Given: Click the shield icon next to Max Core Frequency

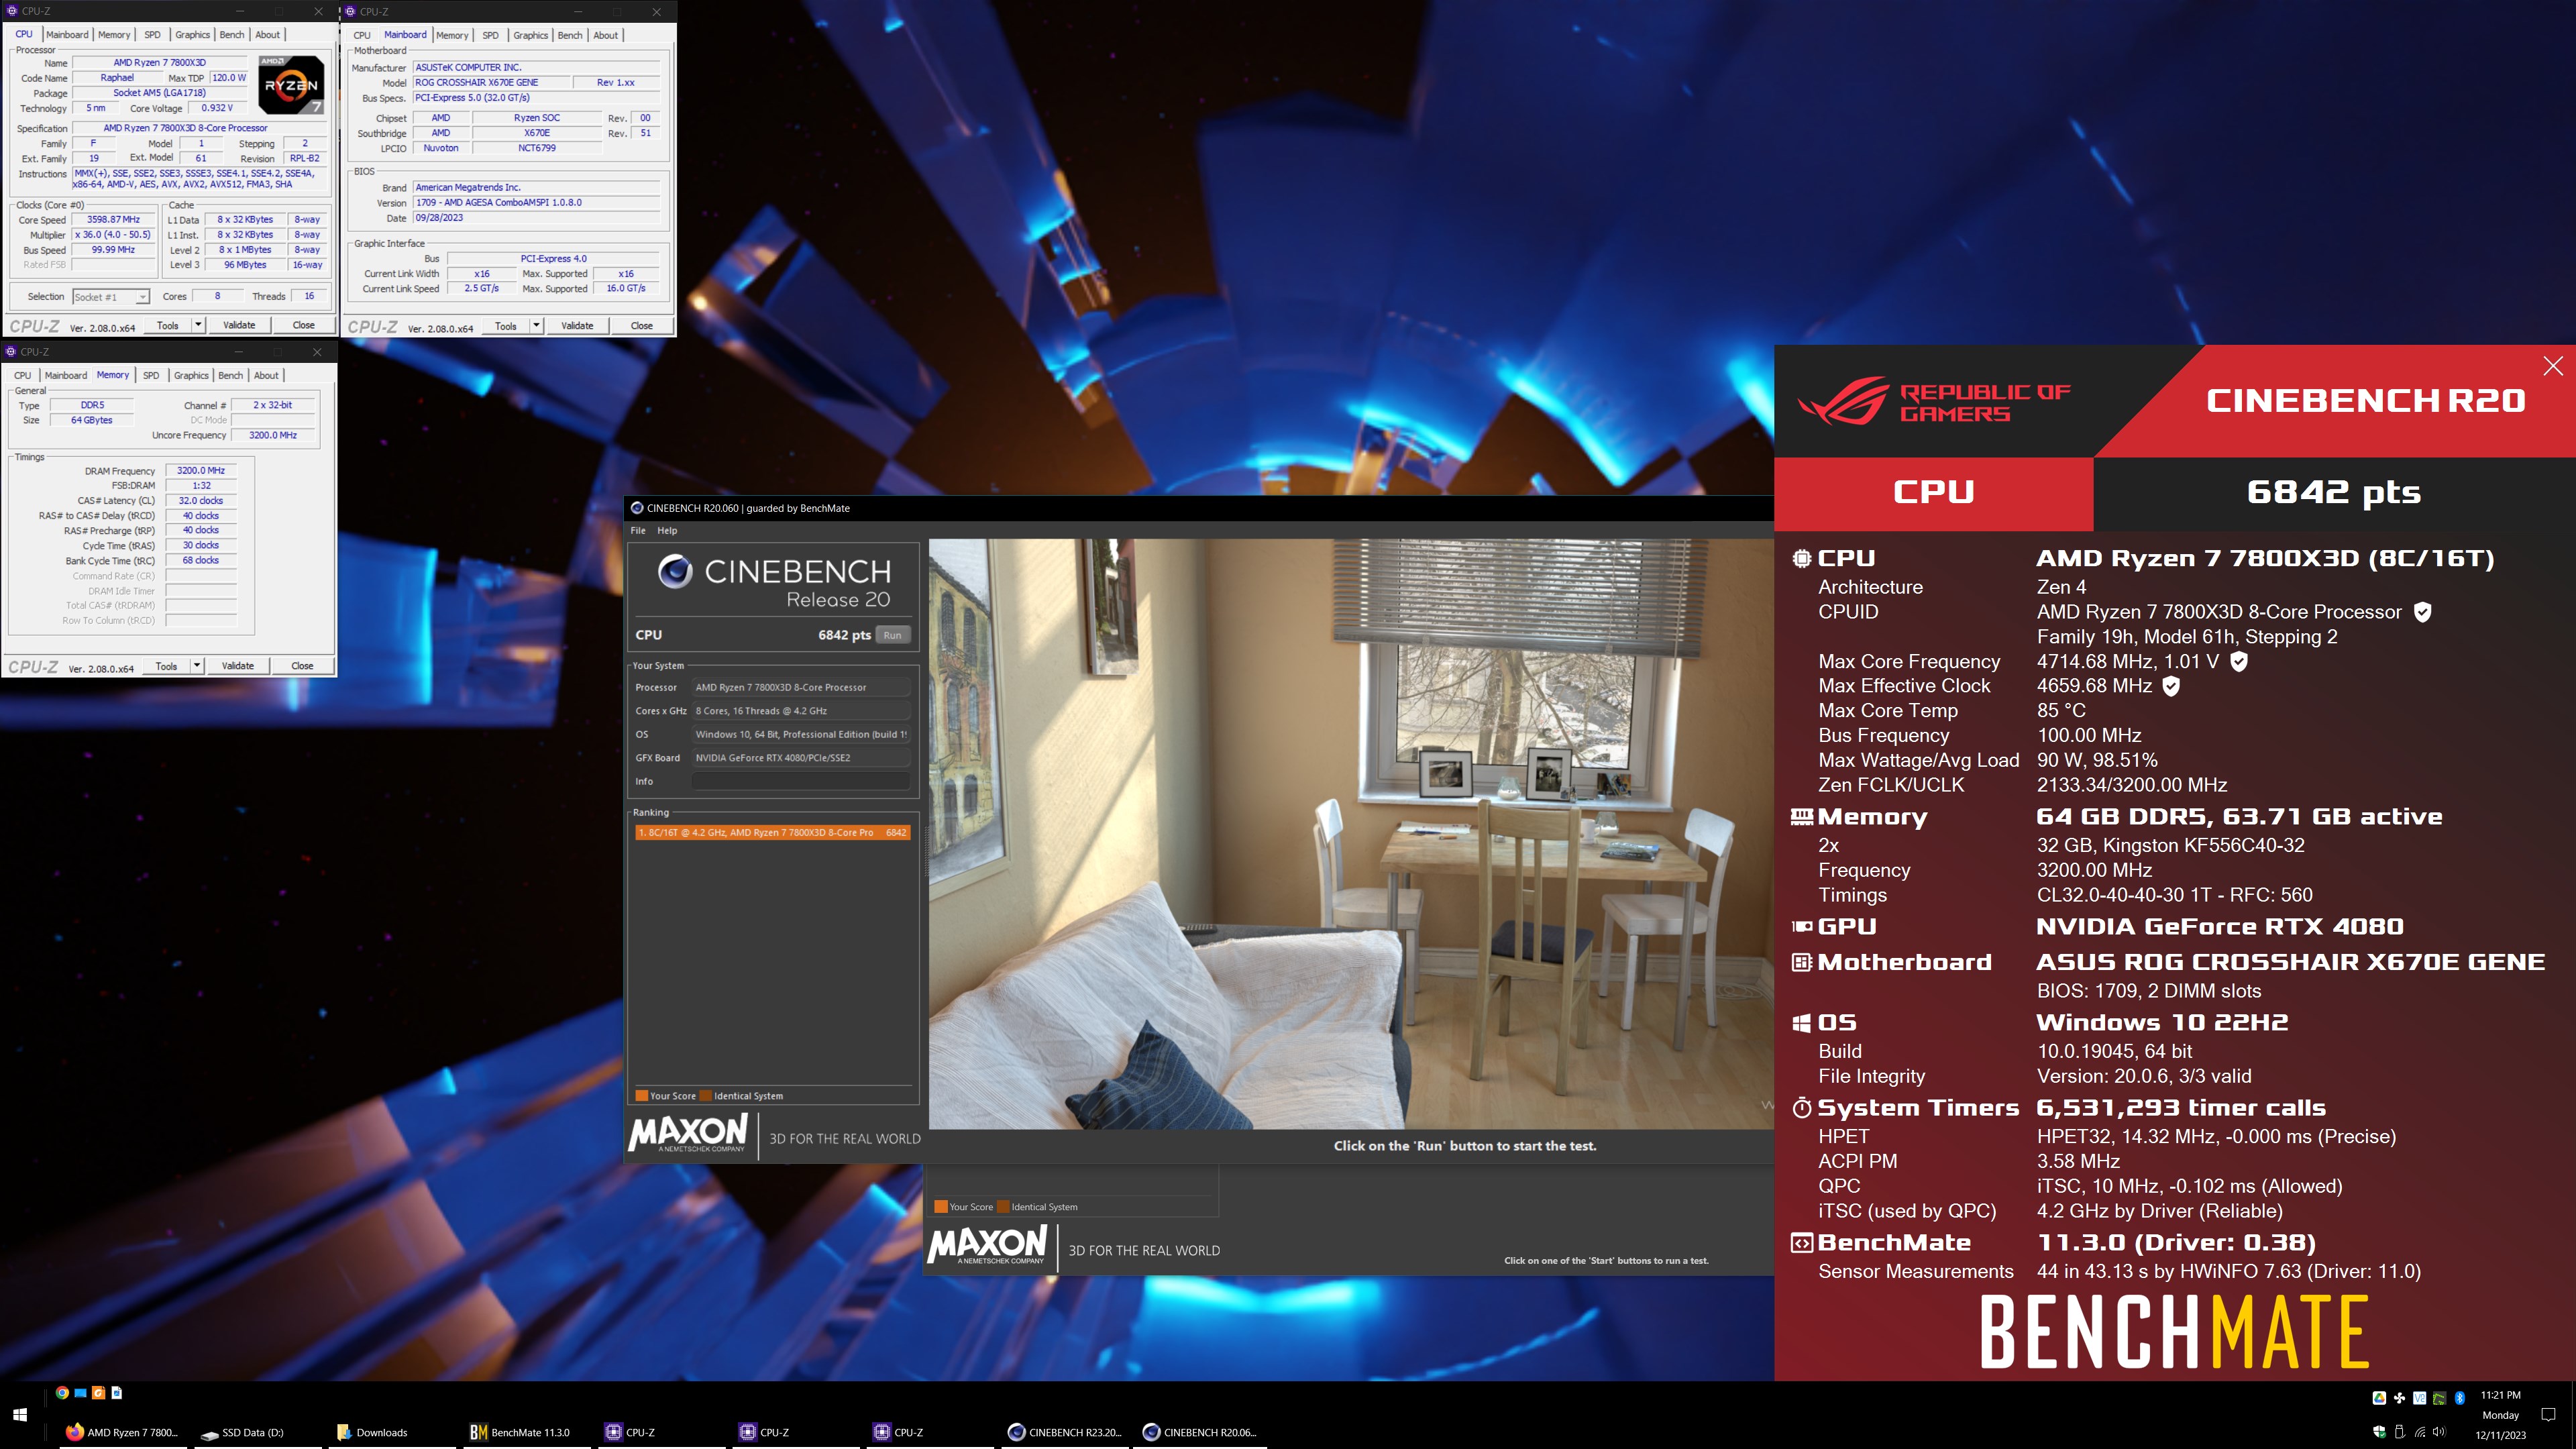Looking at the screenshot, I should click(2239, 661).
